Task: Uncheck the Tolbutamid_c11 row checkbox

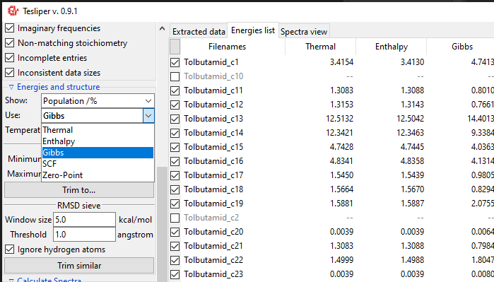Action: coord(175,90)
